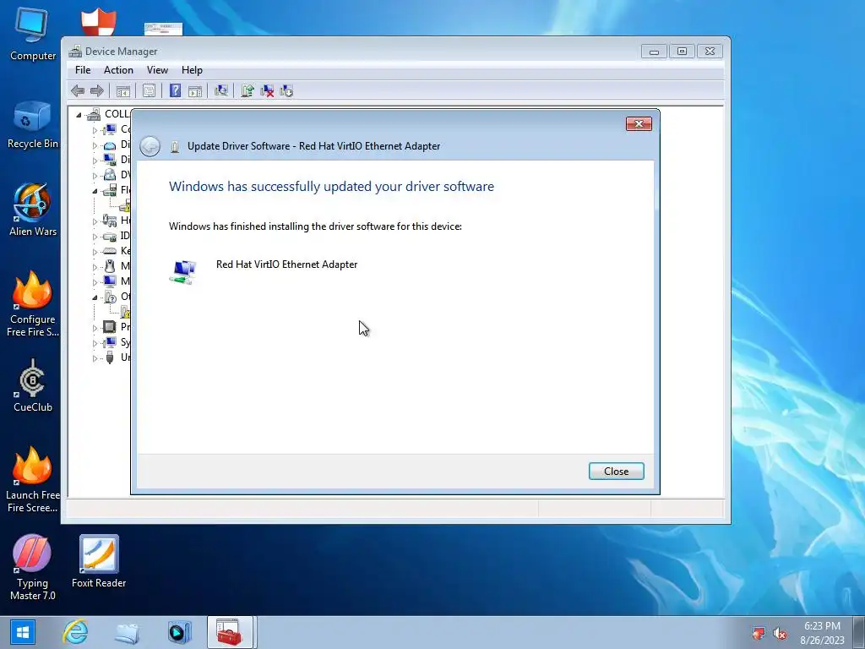Toggle the Show/Hide Action Pane toolbar icon
This screenshot has width=865, height=649.
click(195, 91)
